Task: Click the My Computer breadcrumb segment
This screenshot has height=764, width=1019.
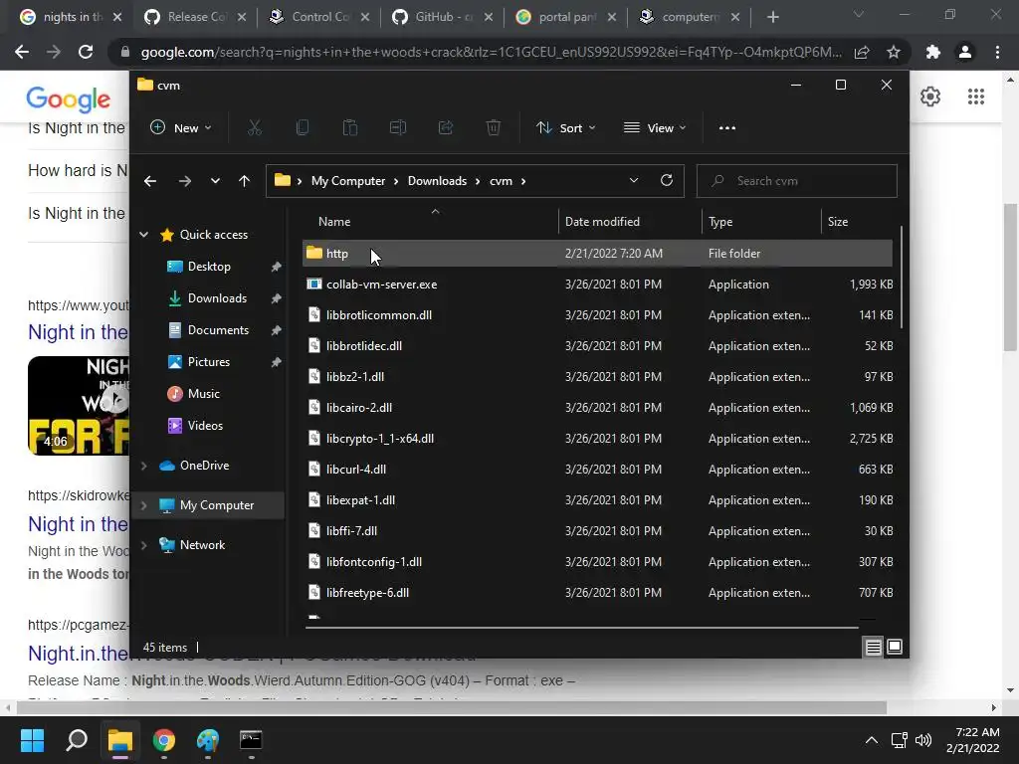Action: click(348, 181)
